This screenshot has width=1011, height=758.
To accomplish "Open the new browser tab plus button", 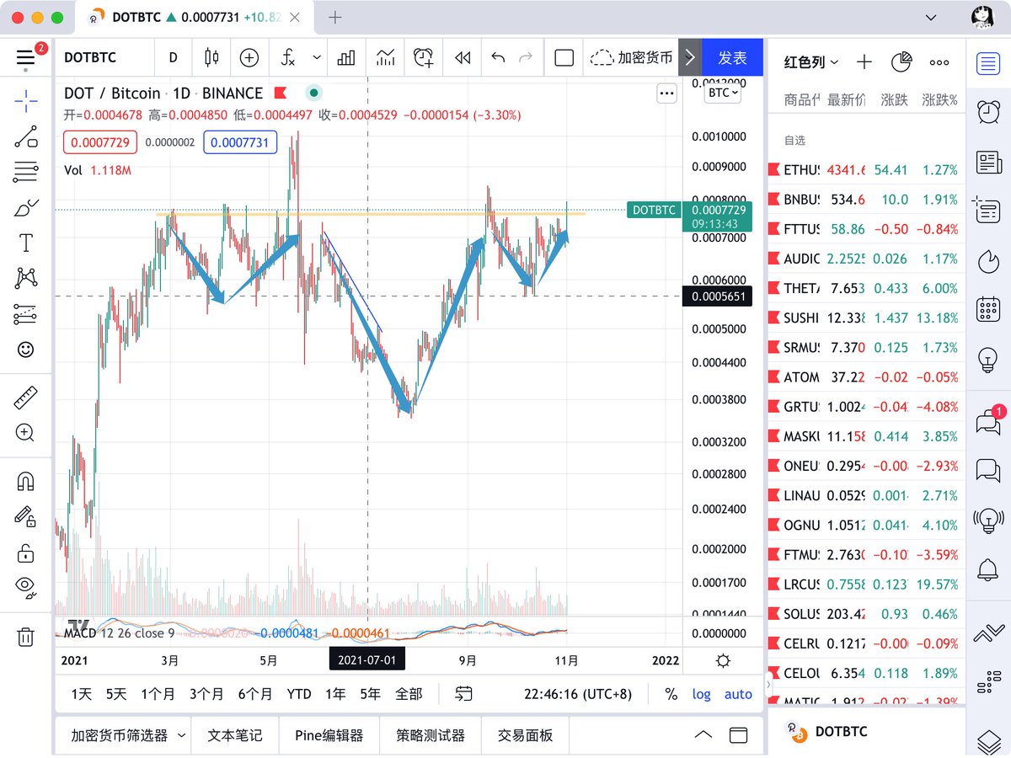I will (x=335, y=17).
